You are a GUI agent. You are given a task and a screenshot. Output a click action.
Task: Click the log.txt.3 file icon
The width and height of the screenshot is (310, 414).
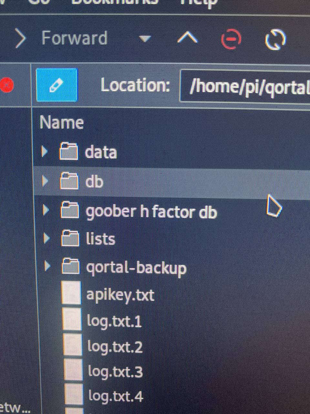(73, 369)
